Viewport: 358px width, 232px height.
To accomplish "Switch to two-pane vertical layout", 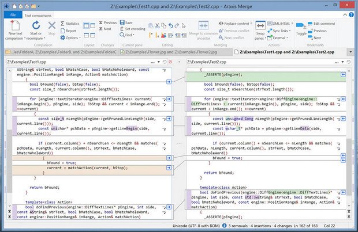I will point(87,26).
